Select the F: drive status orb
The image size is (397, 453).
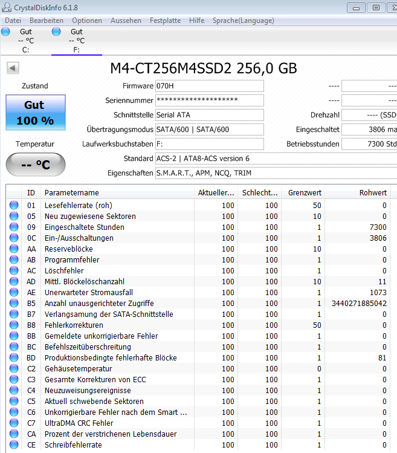coord(56,31)
